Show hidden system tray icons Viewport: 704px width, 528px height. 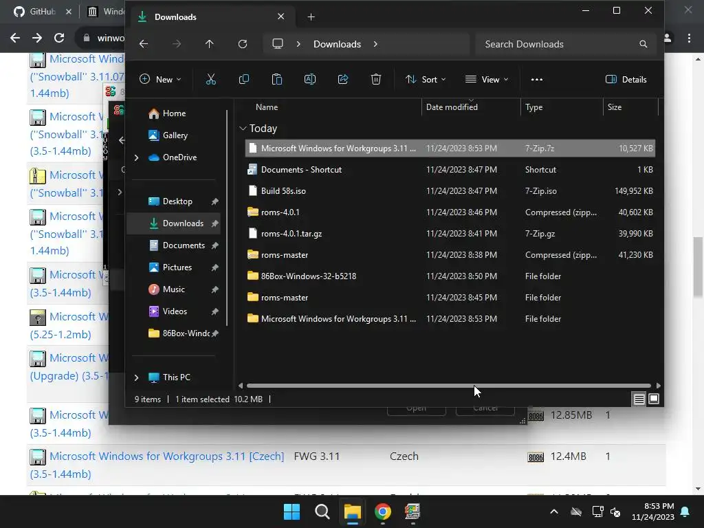point(554,511)
